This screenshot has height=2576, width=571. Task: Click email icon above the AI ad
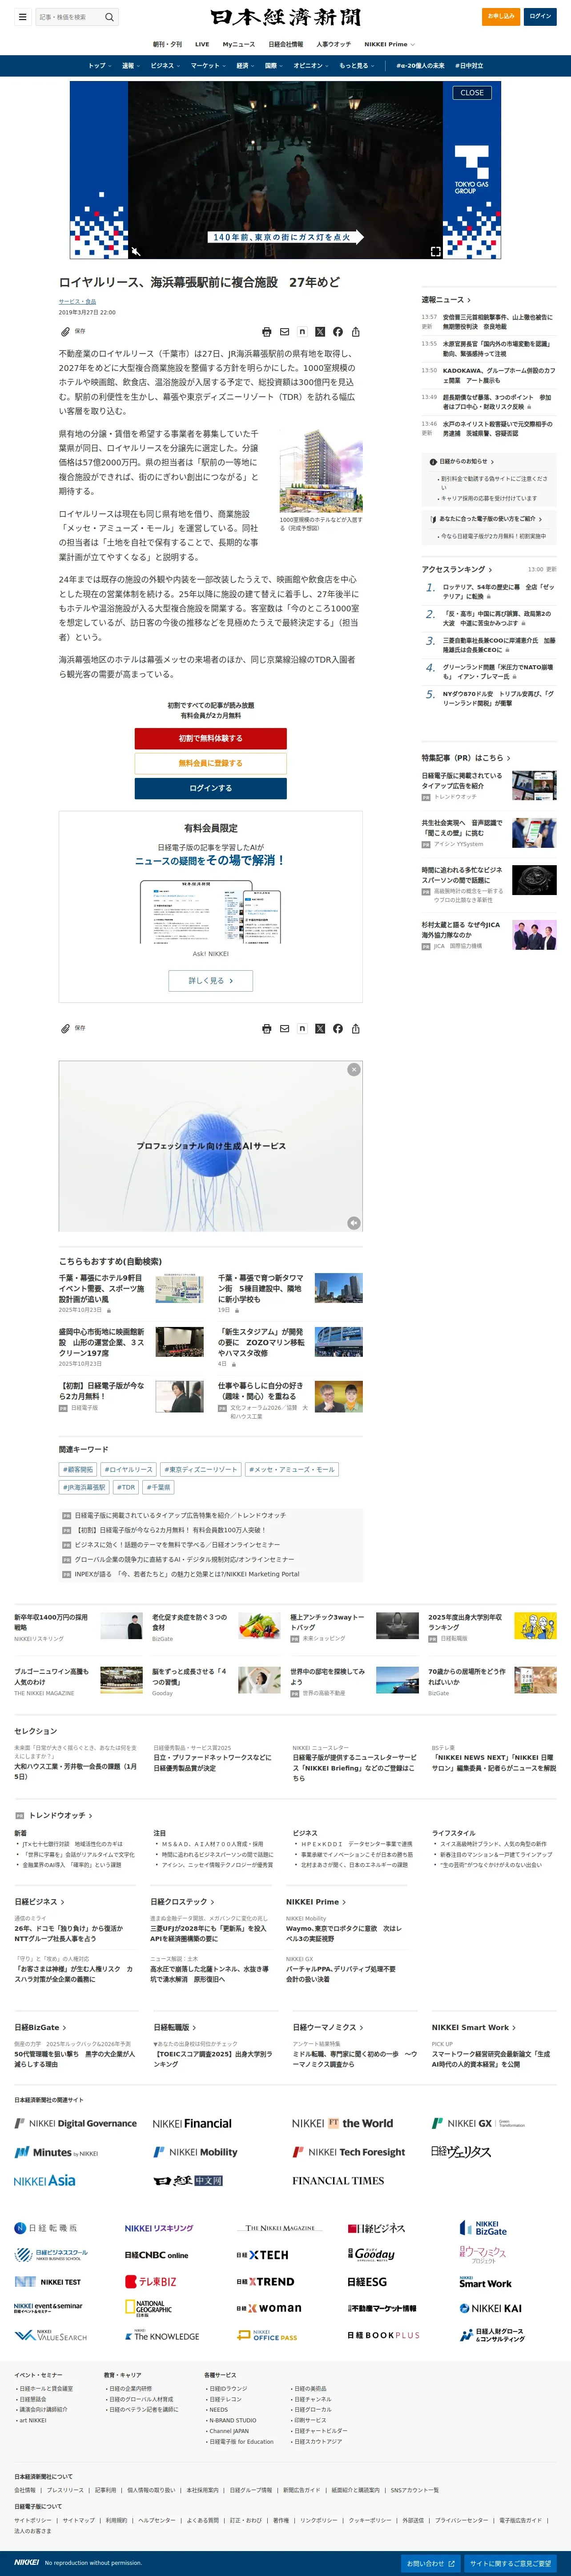coord(285,1029)
